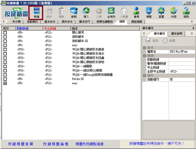Collapse the 基本 property group
The image size is (196, 149).
[x=144, y=48]
